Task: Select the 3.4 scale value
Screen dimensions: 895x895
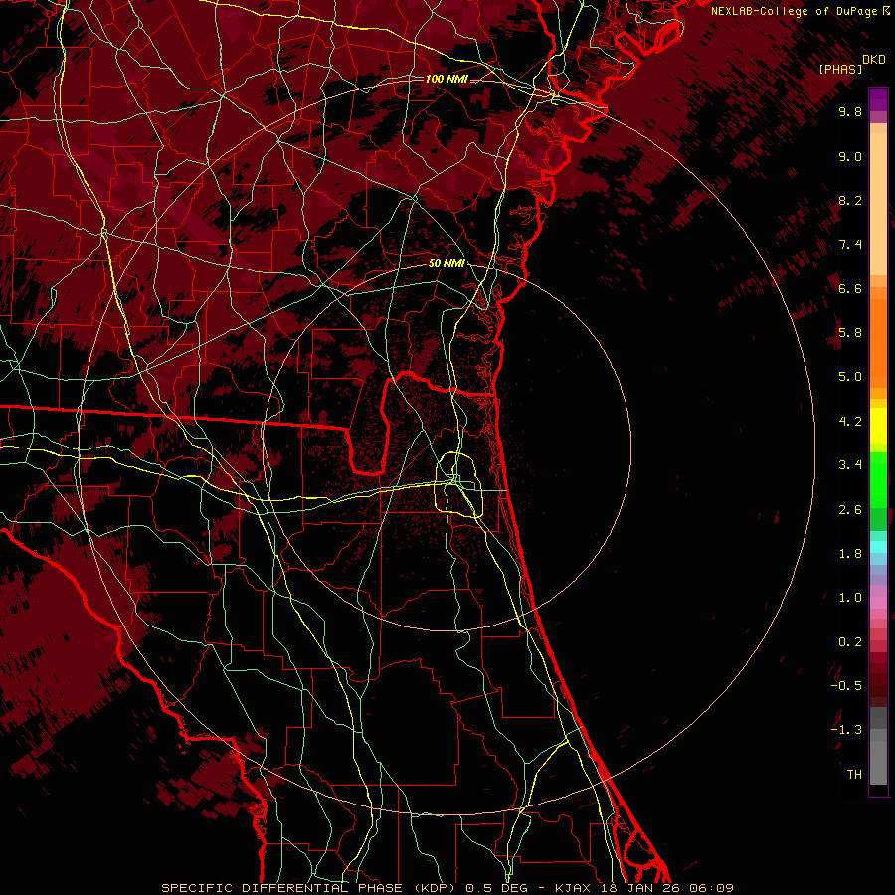Action: click(850, 465)
